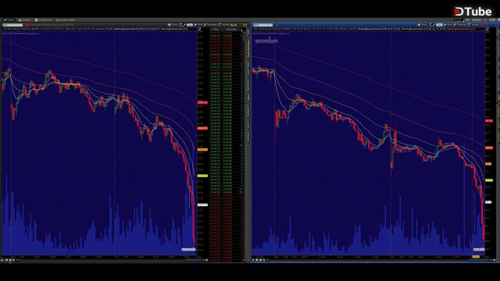Screen dimensions: 500x281
Task: Click the highlighted orange time label on right chart
Action: tap(476, 257)
